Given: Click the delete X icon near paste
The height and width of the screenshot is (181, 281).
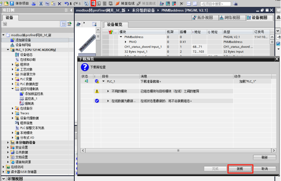Looking at the screenshot, I should point(60,3).
